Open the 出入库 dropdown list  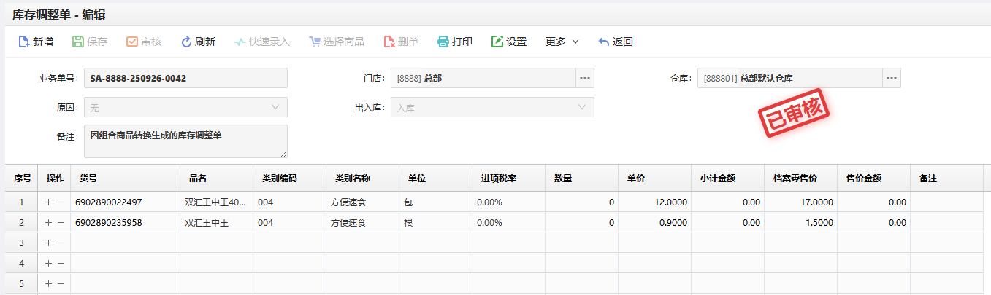[492, 107]
